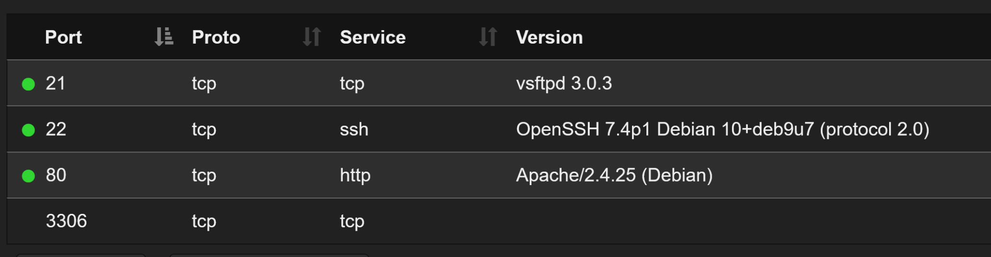
Task: Click the green status dot for port 80
Action: tap(28, 176)
